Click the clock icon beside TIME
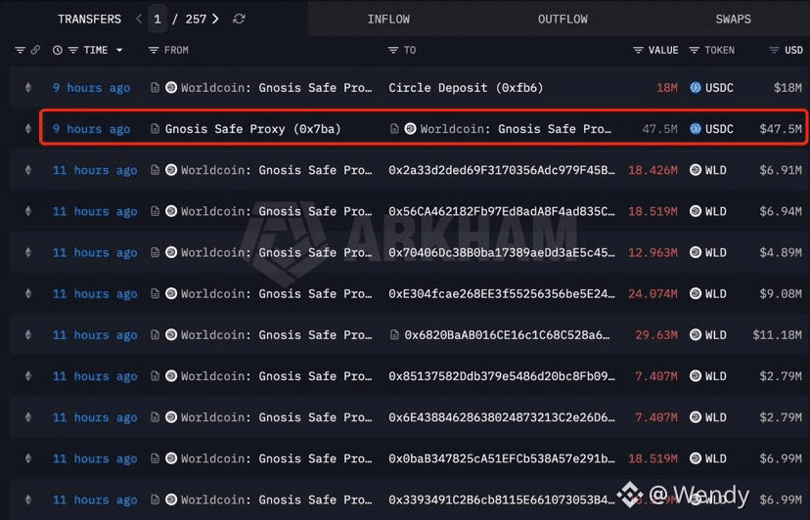This screenshot has height=520, width=810. [58, 50]
